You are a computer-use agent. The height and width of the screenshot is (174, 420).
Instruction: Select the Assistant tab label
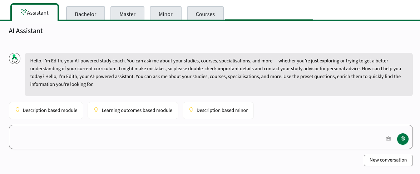[x=38, y=12]
